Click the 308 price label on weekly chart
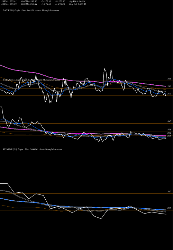This screenshot has height=250, width=173. coord(169,130)
